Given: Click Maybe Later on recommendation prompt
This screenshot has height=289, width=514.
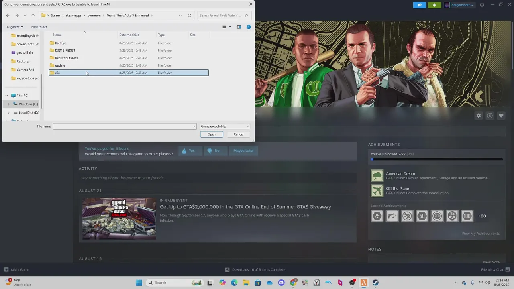Looking at the screenshot, I should pyautogui.click(x=243, y=151).
